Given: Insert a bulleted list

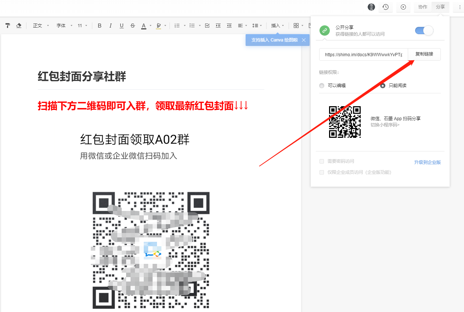Looking at the screenshot, I should click(192, 26).
